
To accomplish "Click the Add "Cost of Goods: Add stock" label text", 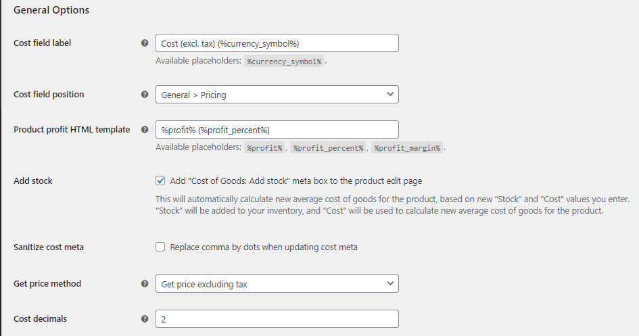I will pos(296,181).
